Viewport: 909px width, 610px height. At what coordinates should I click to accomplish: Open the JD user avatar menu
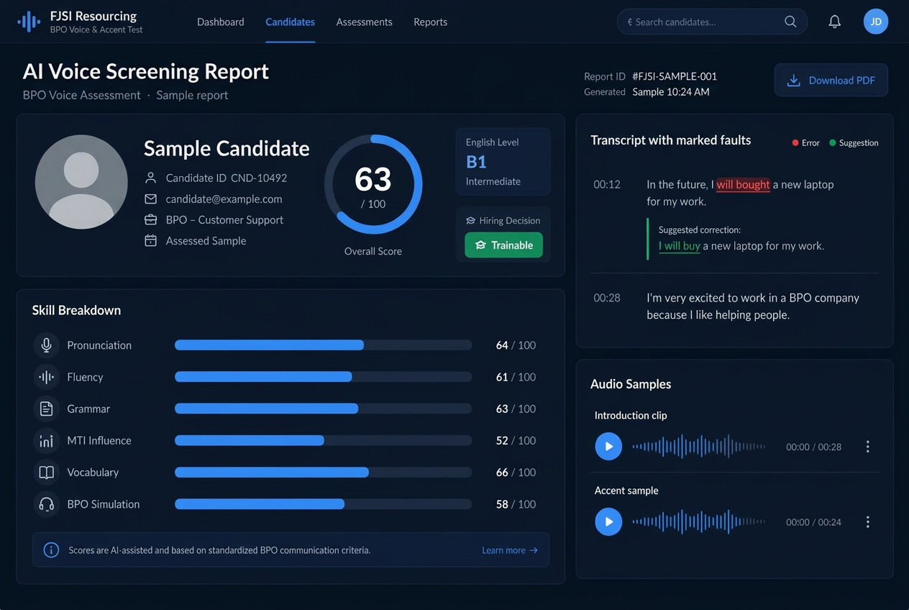[876, 22]
